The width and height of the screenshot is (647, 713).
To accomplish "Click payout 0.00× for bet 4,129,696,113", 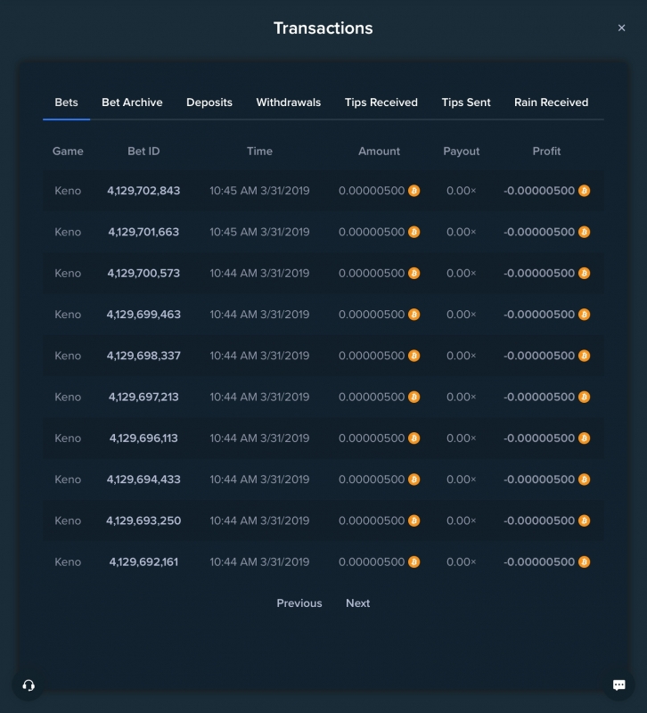I will [462, 438].
